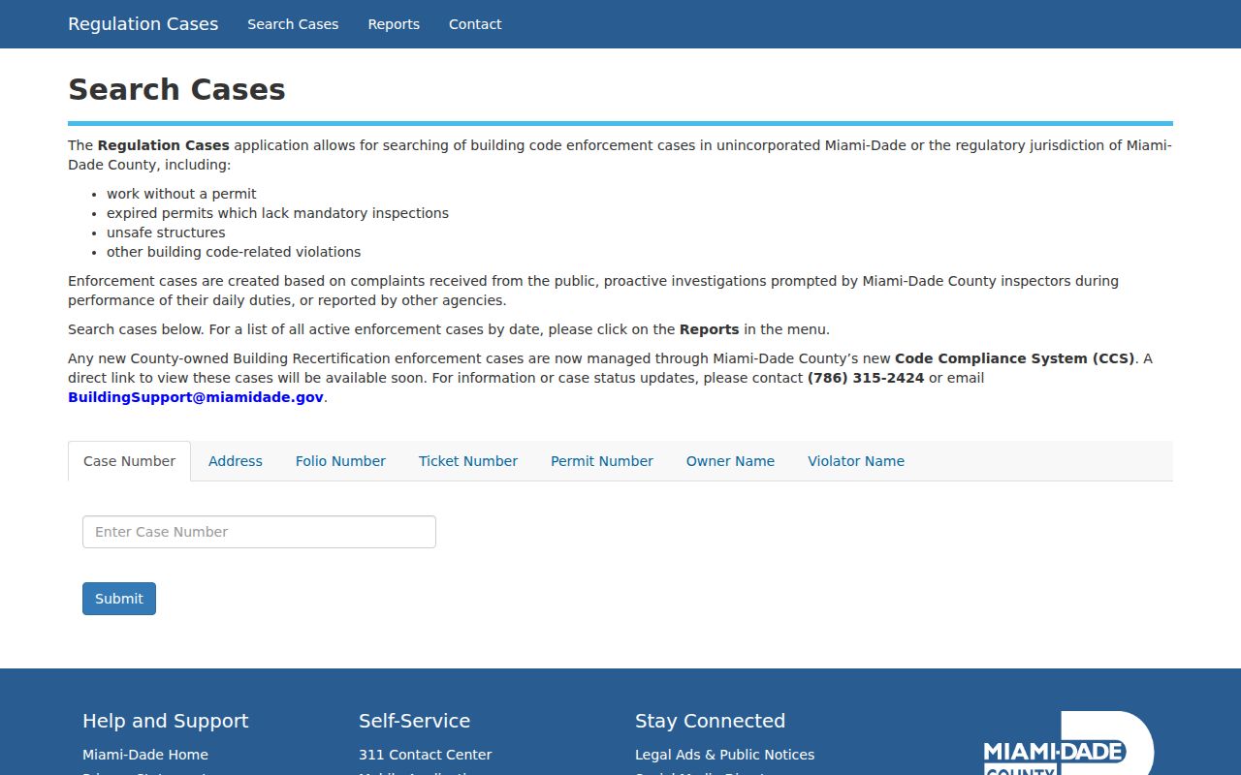Screen dimensions: 1241x775
Task: Go to Search Cases in navbar
Action: (x=293, y=24)
